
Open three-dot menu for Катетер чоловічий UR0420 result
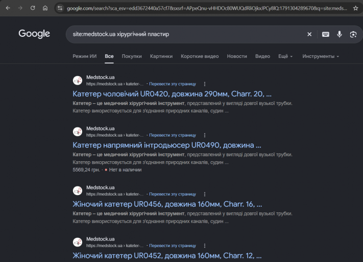(x=205, y=84)
